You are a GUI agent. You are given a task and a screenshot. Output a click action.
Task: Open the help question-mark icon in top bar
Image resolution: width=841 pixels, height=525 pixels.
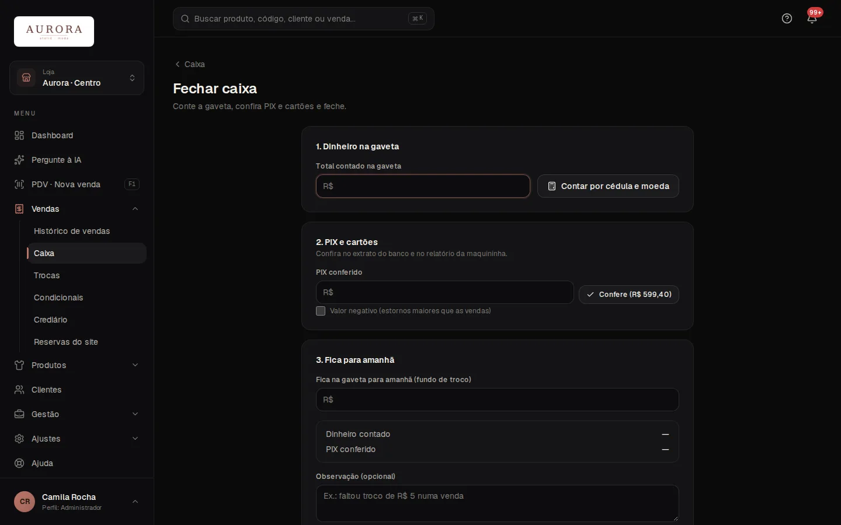point(787,19)
